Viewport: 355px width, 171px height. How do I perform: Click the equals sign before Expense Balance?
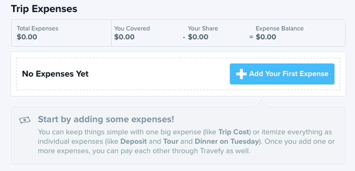point(251,37)
